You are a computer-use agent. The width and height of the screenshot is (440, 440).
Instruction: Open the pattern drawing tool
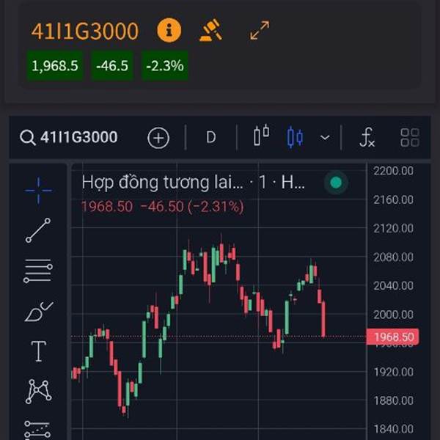click(x=38, y=391)
